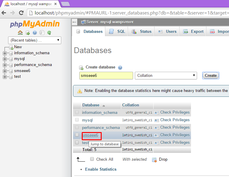Screen dimensions: 229x177
Task: Enable the Check All checkbox
Action: (x=92, y=159)
